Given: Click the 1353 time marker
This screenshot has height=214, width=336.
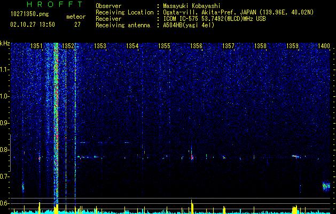Looking at the screenshot, I should (x=100, y=46).
